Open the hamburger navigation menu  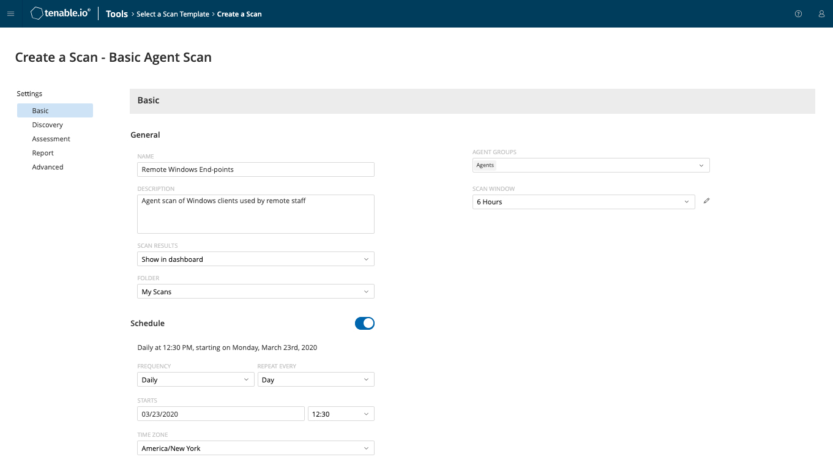(x=10, y=13)
